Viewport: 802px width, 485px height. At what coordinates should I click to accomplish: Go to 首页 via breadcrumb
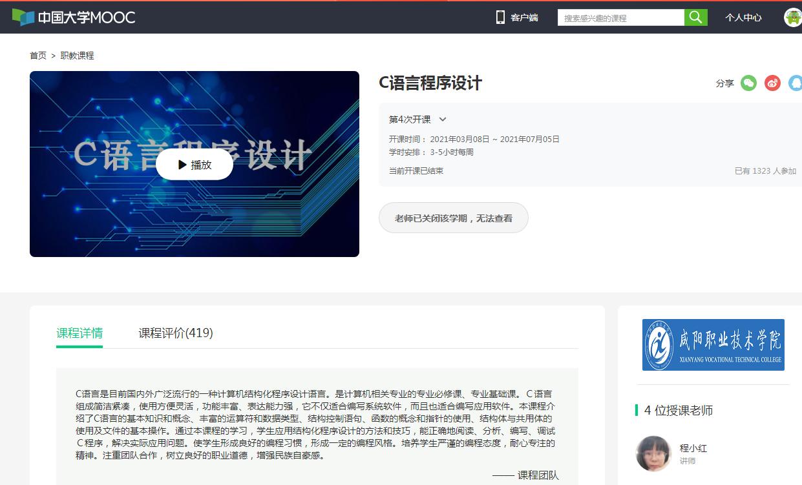coord(38,56)
